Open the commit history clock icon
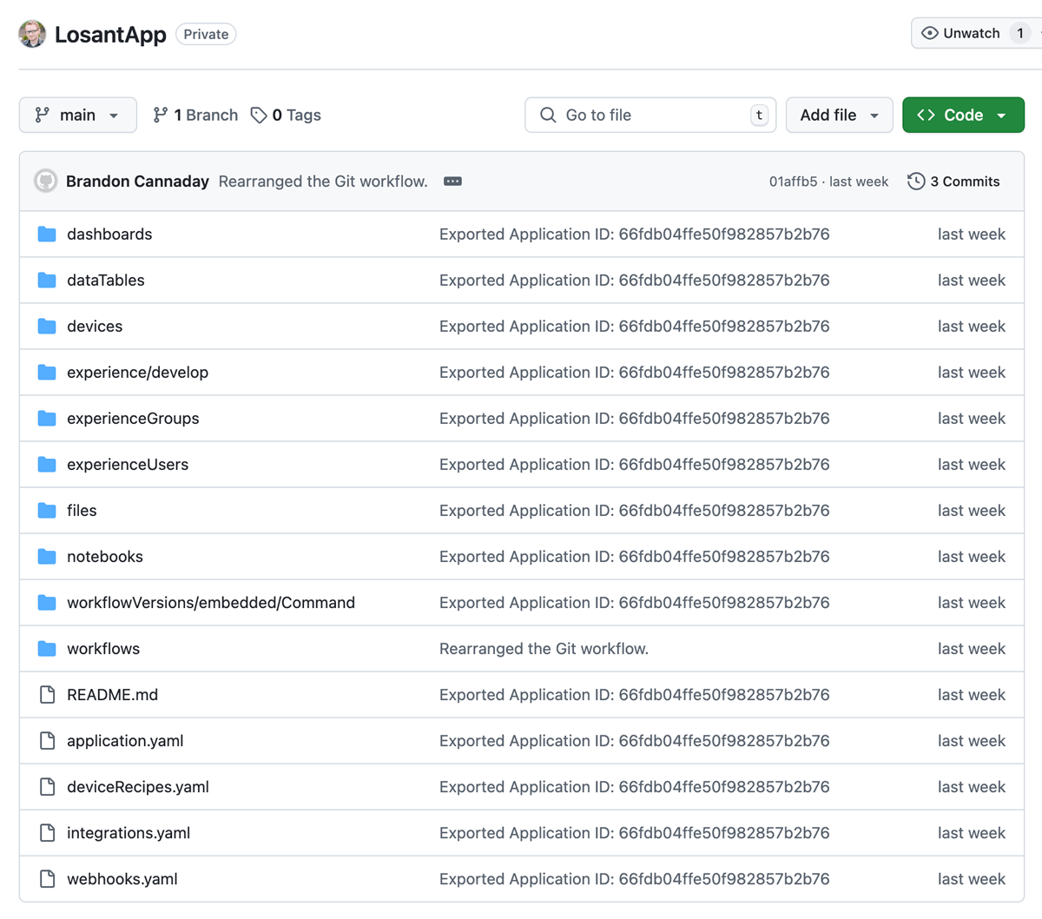Image resolution: width=1042 pixels, height=919 pixels. tap(915, 181)
